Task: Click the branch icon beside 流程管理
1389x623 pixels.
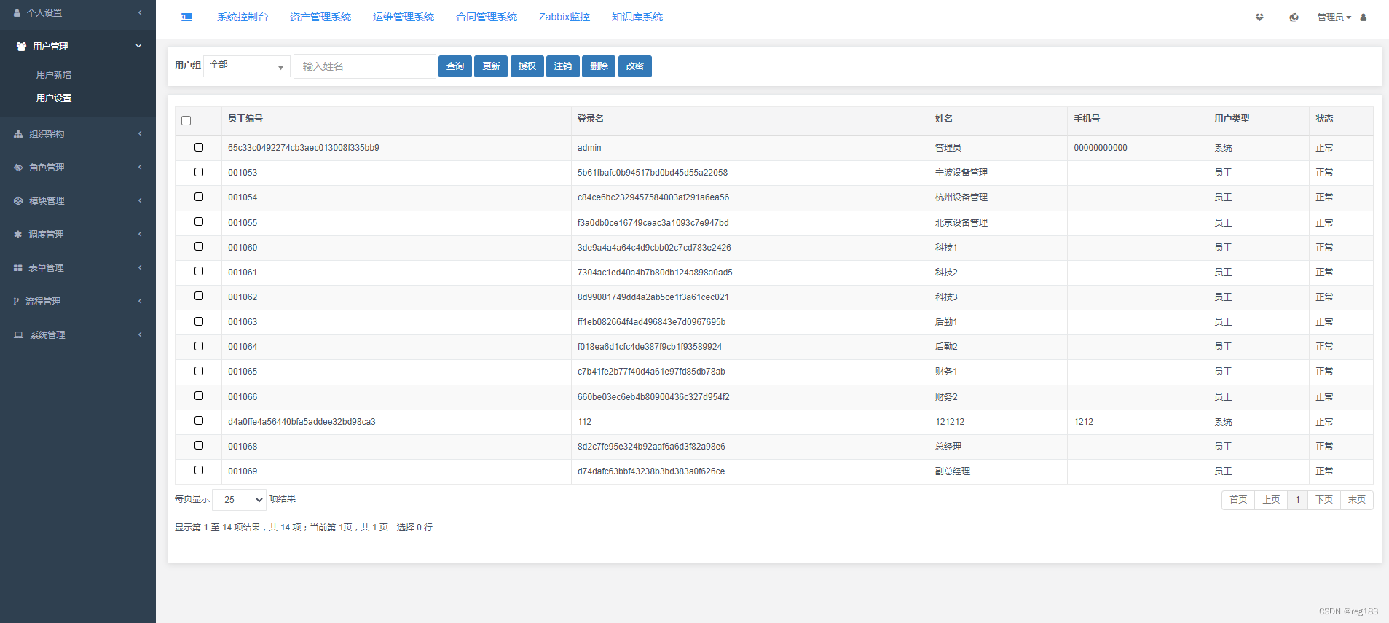Action: tap(16, 301)
